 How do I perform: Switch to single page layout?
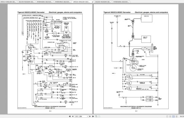coord(167,116)
